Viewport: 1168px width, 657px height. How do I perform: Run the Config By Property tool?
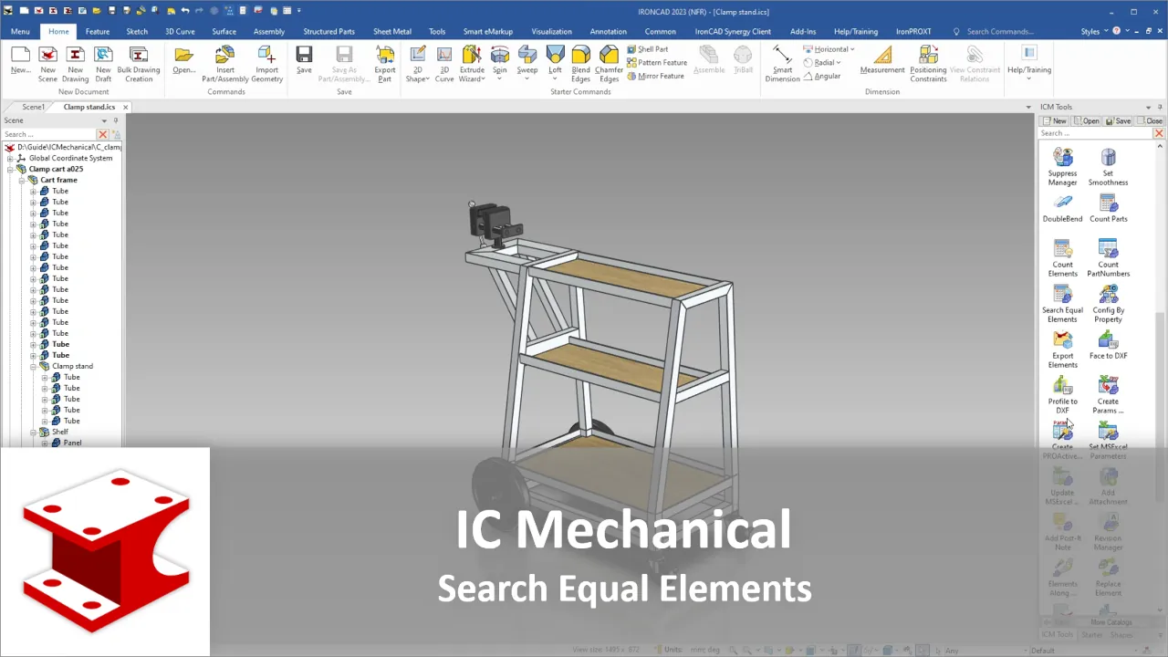(1108, 304)
